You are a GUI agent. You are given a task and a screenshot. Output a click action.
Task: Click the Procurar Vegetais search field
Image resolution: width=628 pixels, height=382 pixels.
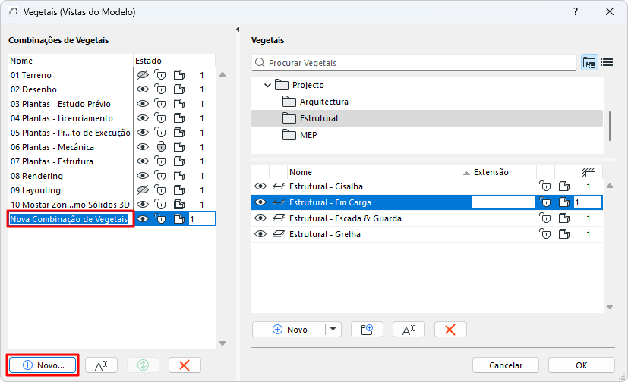point(418,63)
